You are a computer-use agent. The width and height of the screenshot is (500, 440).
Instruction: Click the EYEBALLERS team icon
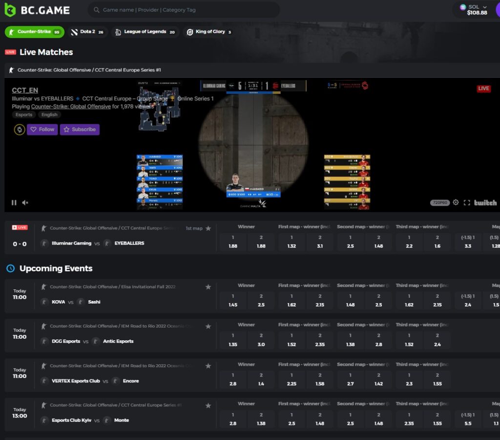coord(107,243)
